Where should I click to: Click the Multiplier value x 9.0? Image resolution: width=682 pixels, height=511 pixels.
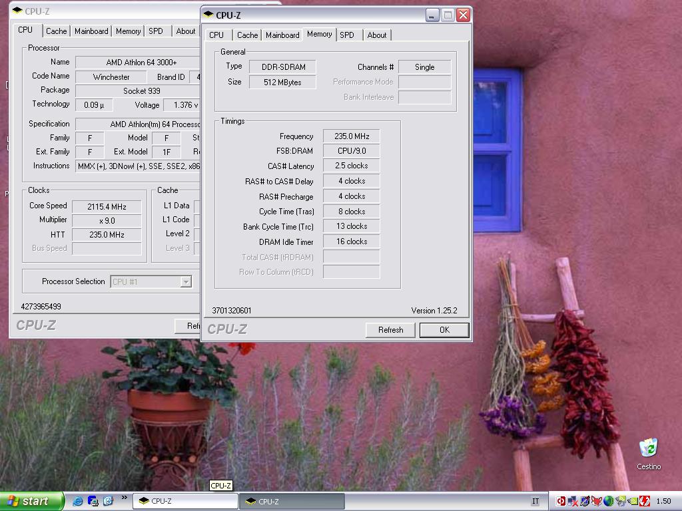[x=107, y=221]
